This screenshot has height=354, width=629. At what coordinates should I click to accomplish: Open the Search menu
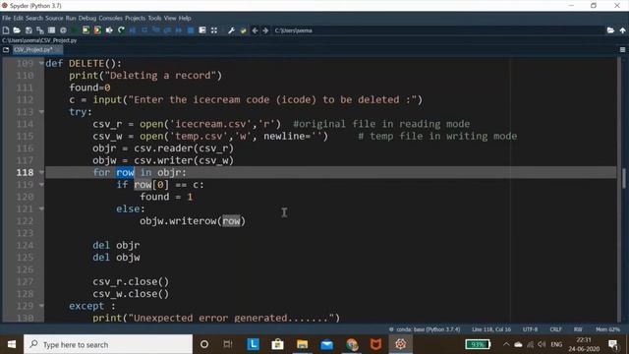tap(34, 18)
